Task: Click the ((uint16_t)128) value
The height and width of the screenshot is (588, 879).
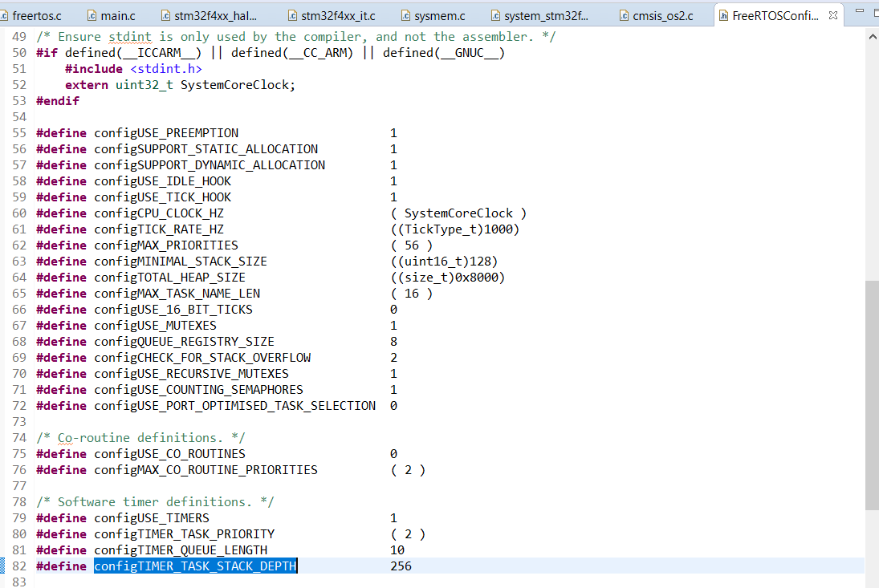Action: click(444, 262)
